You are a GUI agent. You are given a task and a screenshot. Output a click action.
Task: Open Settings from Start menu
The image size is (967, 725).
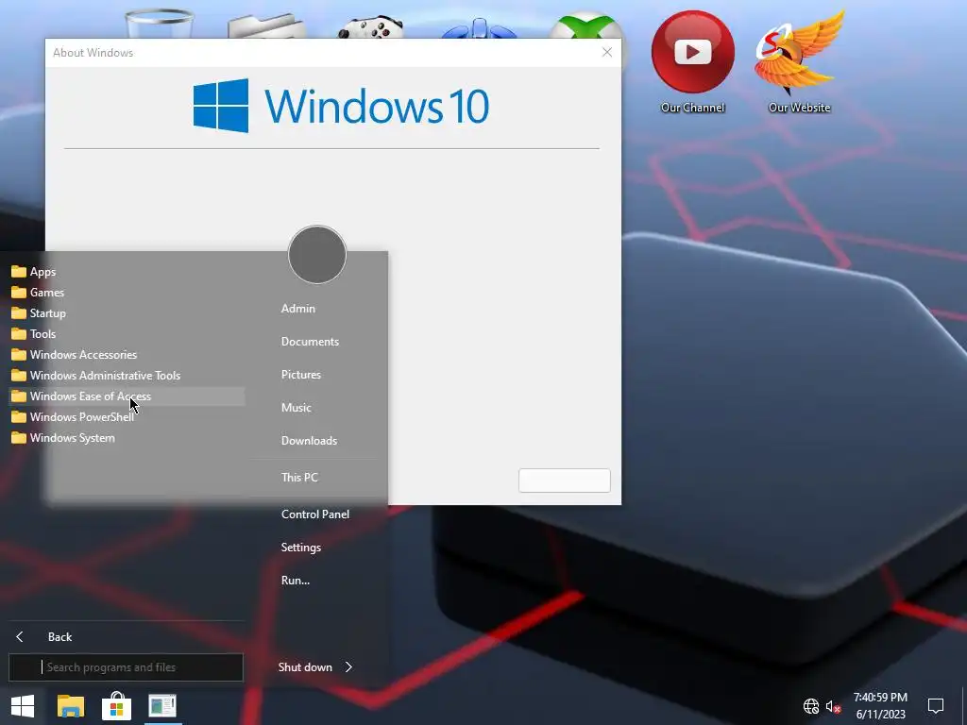[x=301, y=548]
